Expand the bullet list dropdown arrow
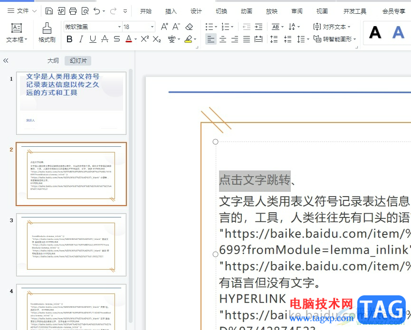 (216, 27)
